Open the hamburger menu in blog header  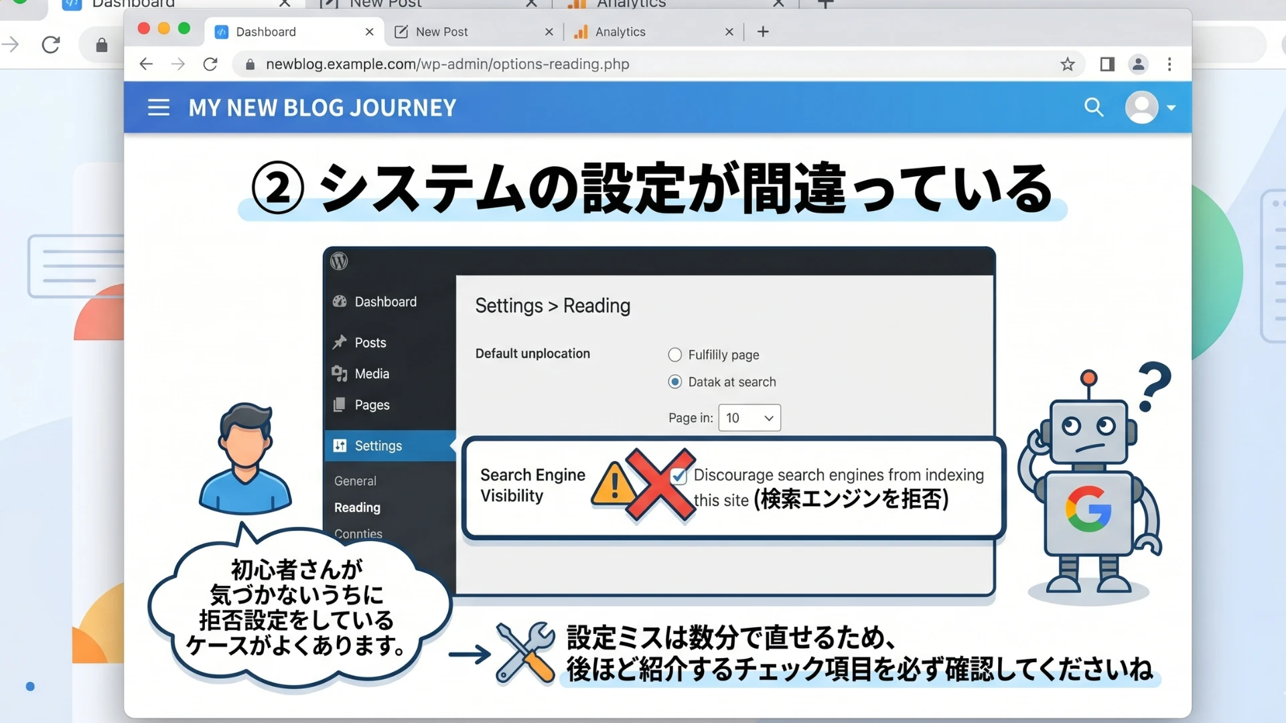click(159, 108)
